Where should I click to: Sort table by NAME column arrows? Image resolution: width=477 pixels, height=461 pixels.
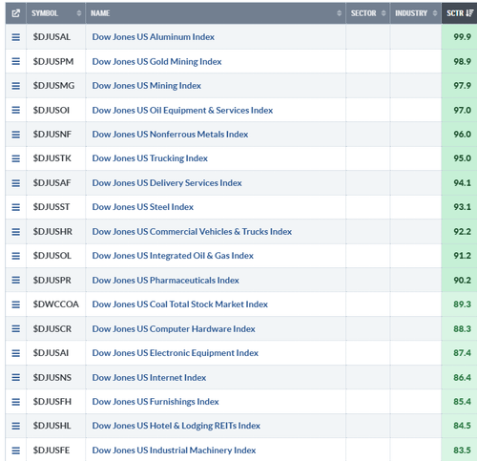339,13
